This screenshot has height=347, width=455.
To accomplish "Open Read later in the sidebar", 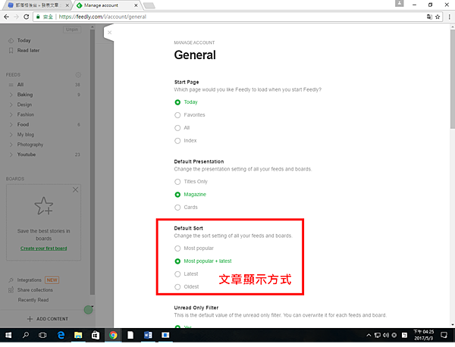I will pos(28,51).
